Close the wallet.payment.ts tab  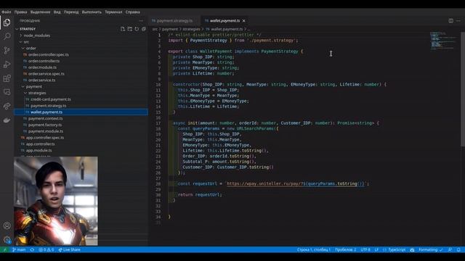[x=244, y=21]
